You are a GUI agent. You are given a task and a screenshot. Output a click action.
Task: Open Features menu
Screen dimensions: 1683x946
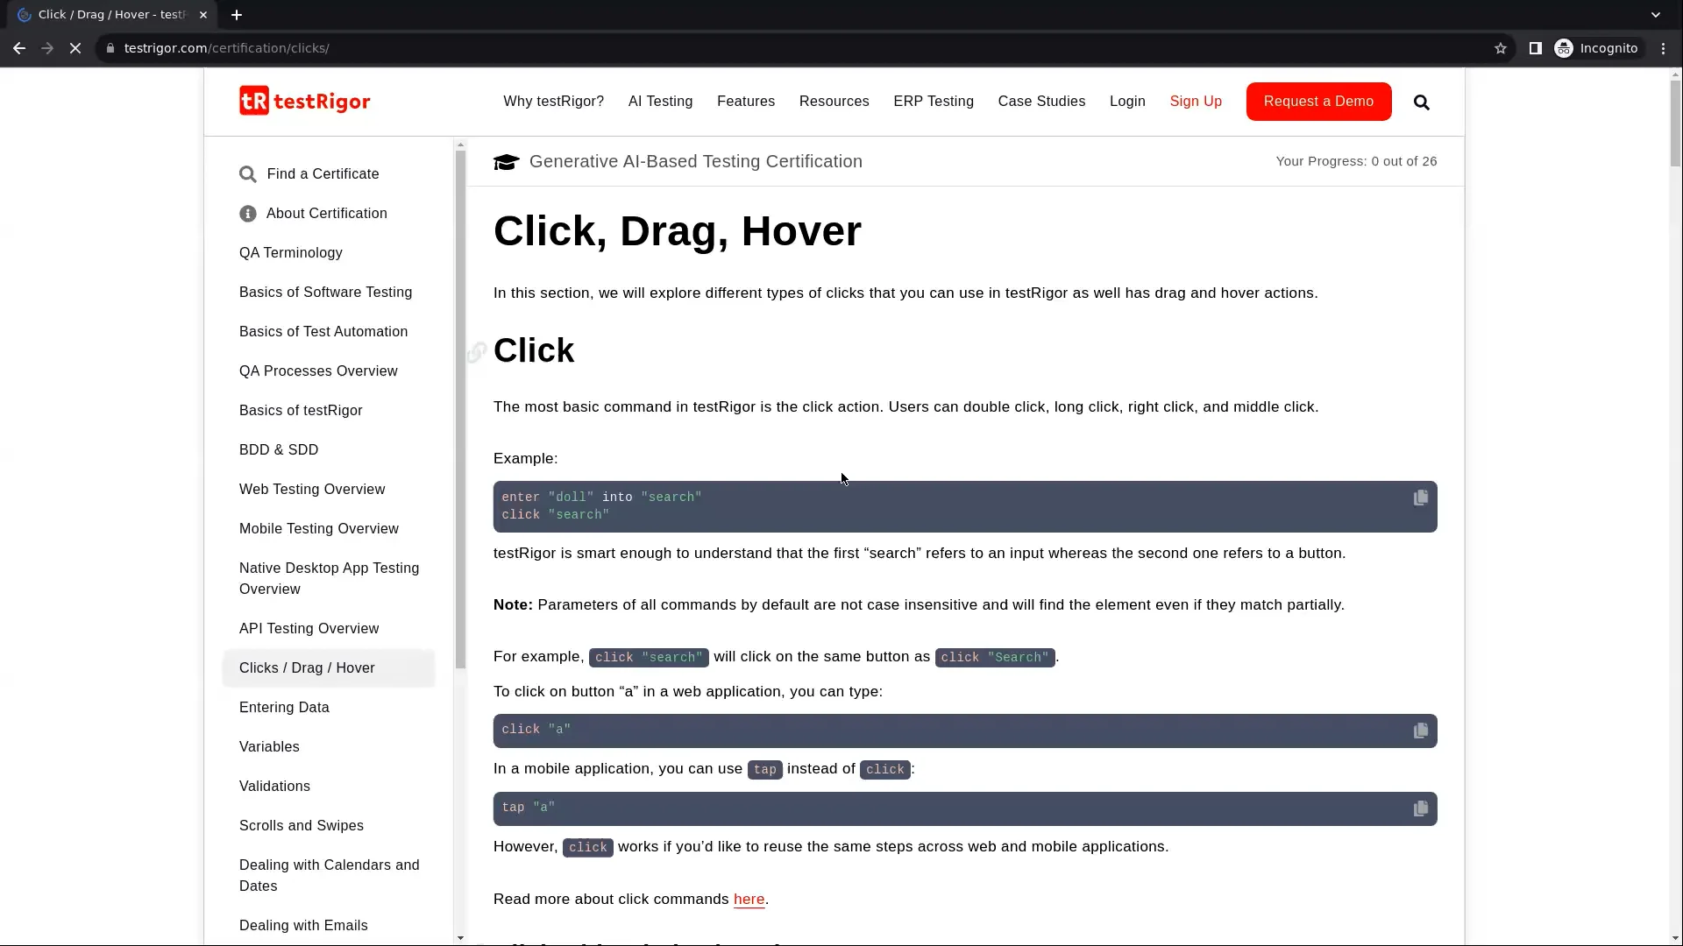tap(746, 102)
